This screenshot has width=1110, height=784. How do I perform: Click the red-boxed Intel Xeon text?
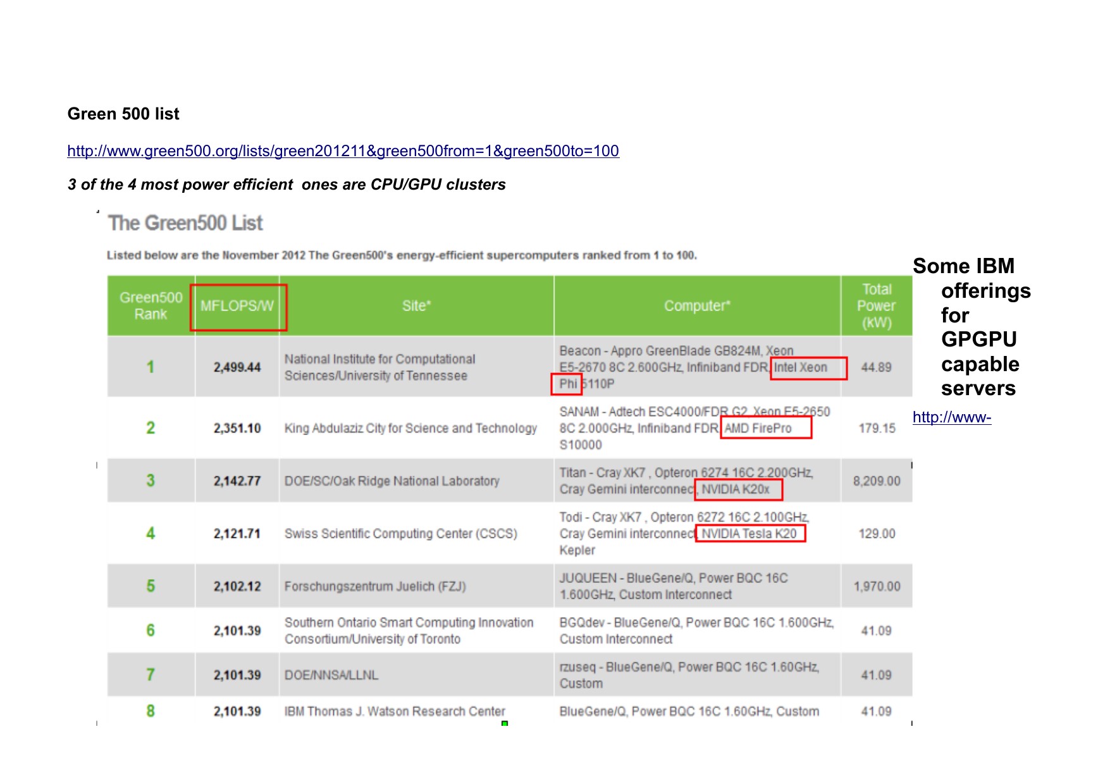coord(808,368)
